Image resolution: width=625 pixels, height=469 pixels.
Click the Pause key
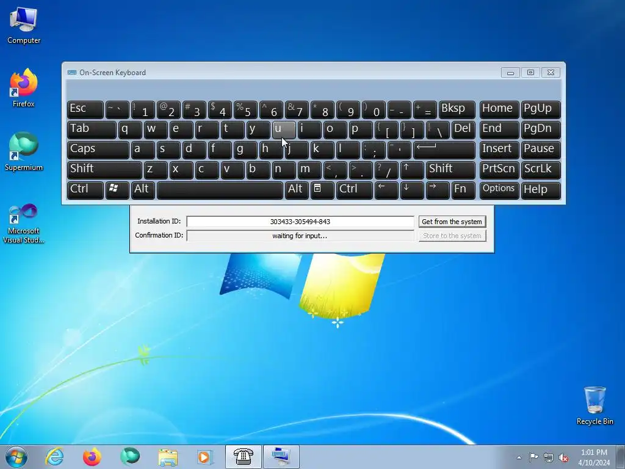click(x=541, y=150)
